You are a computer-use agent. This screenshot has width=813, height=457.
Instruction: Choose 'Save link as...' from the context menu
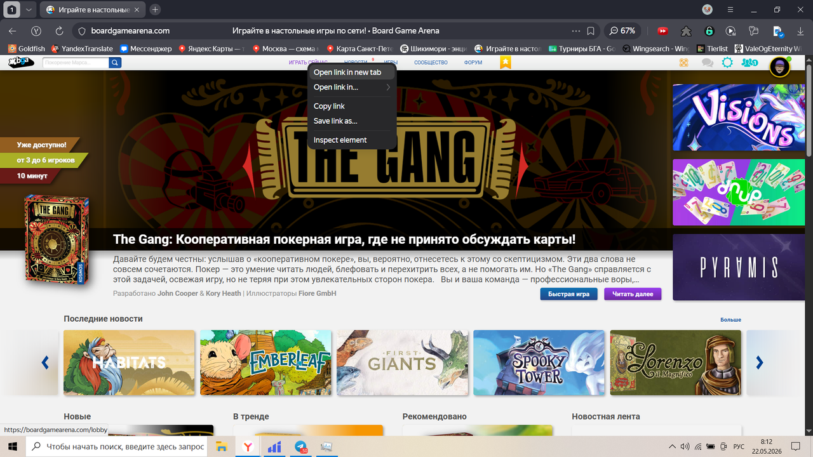[352, 121]
